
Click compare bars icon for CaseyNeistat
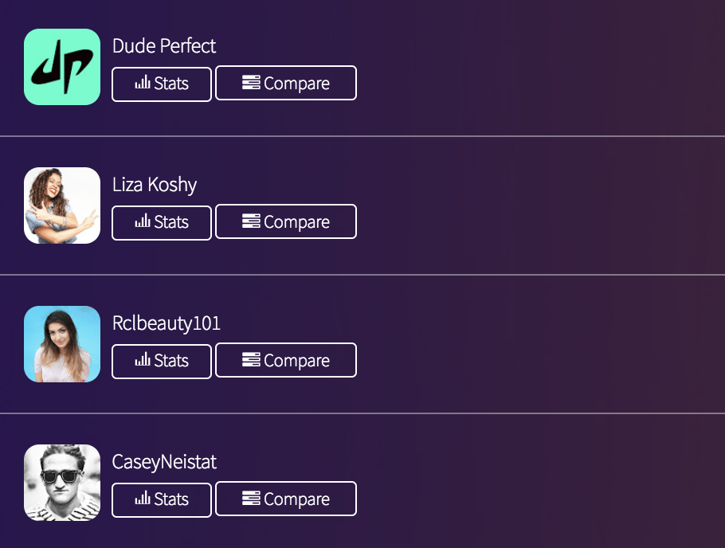251,499
